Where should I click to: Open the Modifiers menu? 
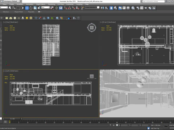pos(20,4)
